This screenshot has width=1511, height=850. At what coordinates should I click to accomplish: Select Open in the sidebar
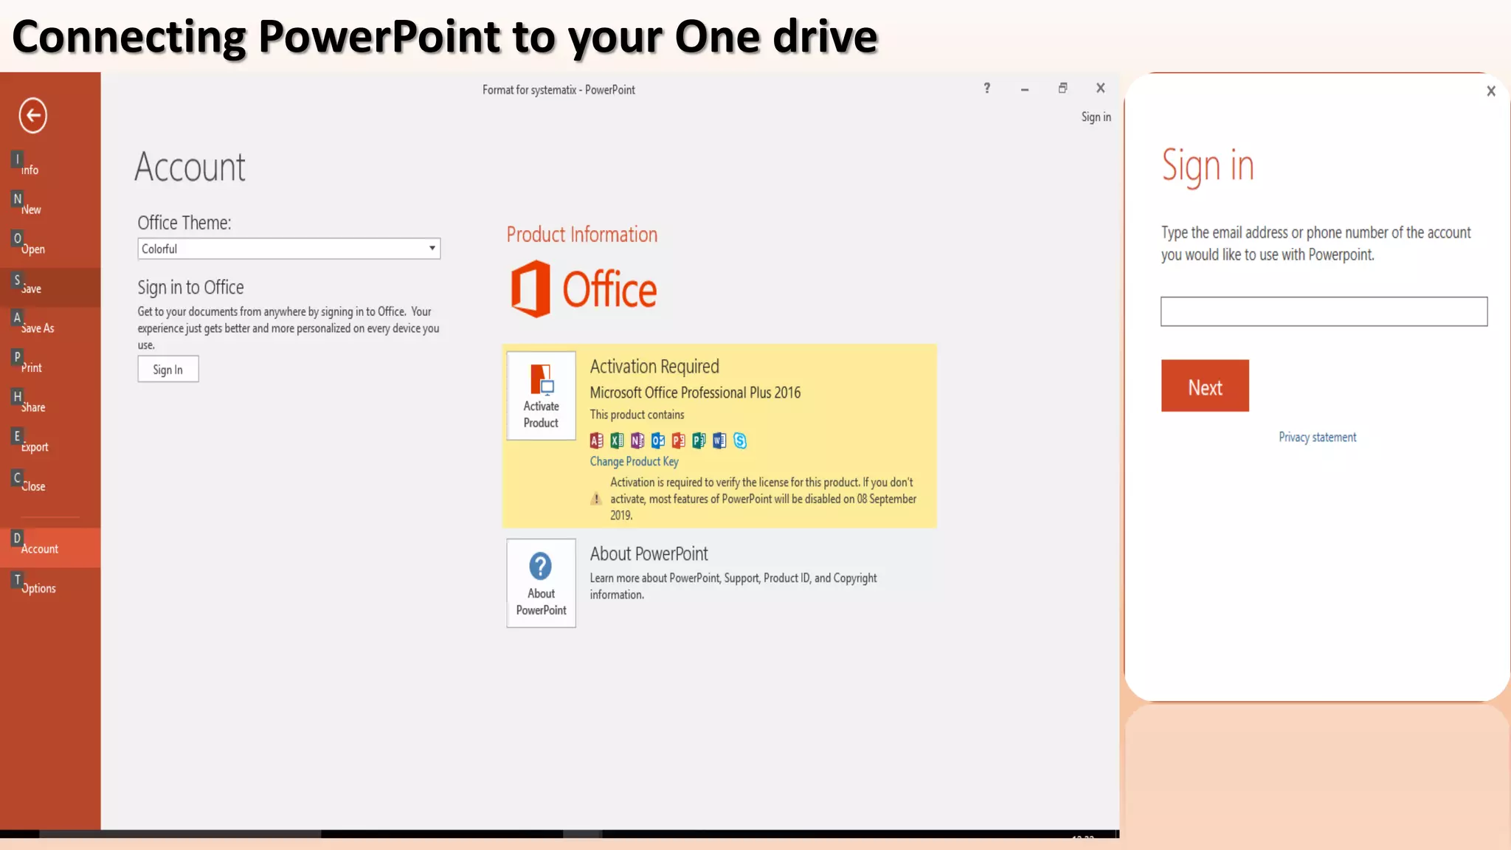pos(50,249)
